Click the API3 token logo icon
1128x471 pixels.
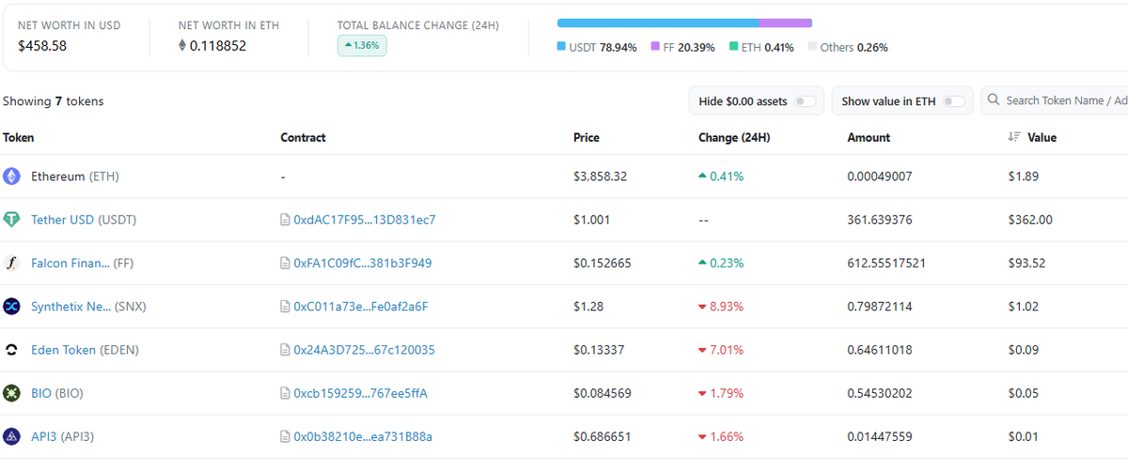point(11,436)
